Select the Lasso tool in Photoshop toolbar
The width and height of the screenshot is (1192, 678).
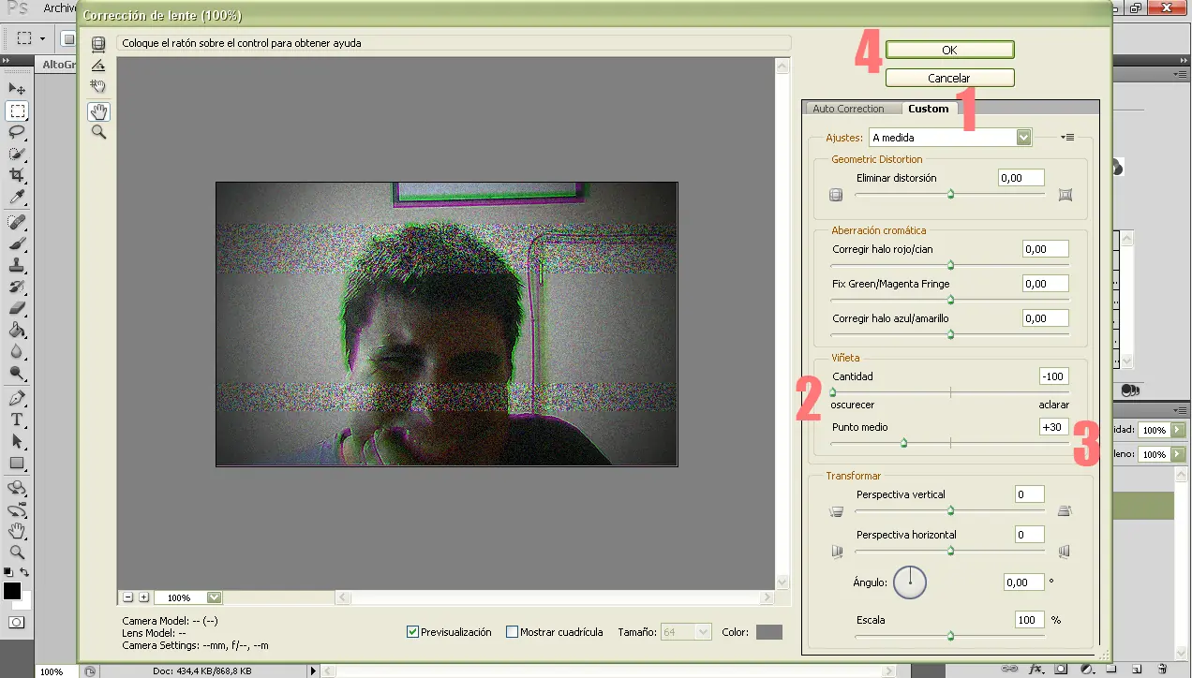(x=17, y=132)
